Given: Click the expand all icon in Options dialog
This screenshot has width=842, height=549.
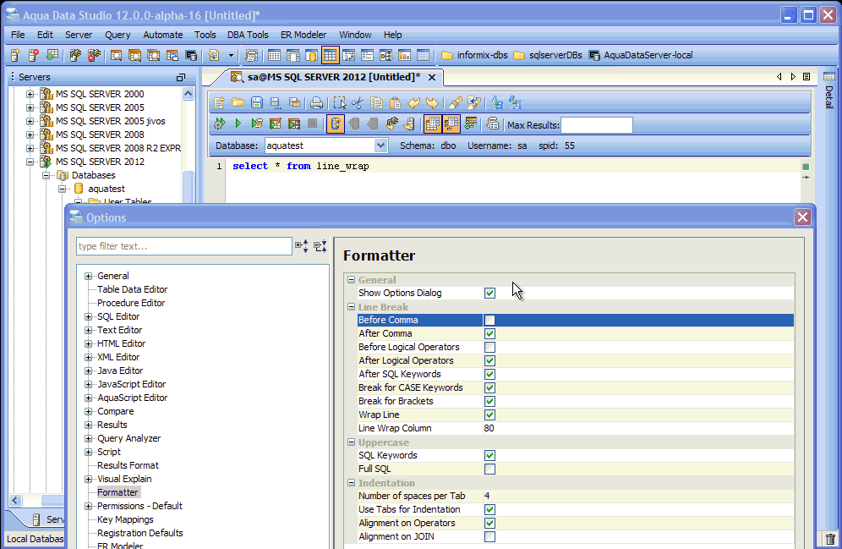Looking at the screenshot, I should tap(301, 246).
